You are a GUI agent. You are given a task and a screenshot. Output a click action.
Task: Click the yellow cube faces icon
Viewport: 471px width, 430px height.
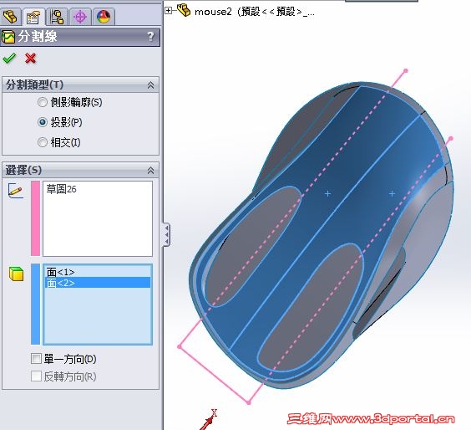pos(16,274)
